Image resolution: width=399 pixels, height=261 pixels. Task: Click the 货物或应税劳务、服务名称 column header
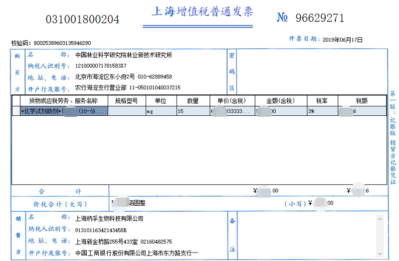point(63,101)
